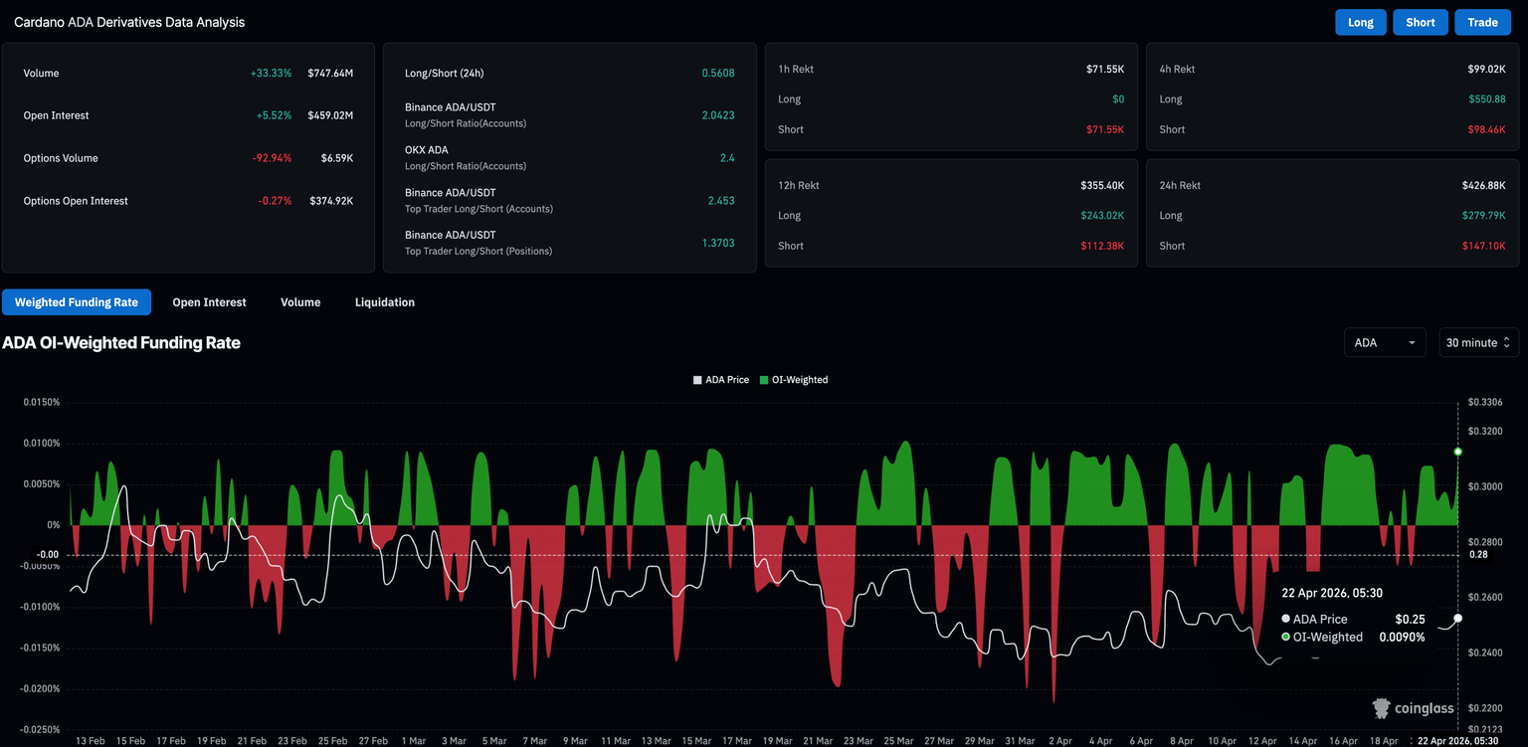Click the green OI-Weighted legend swatch
The image size is (1528, 747).
point(764,380)
